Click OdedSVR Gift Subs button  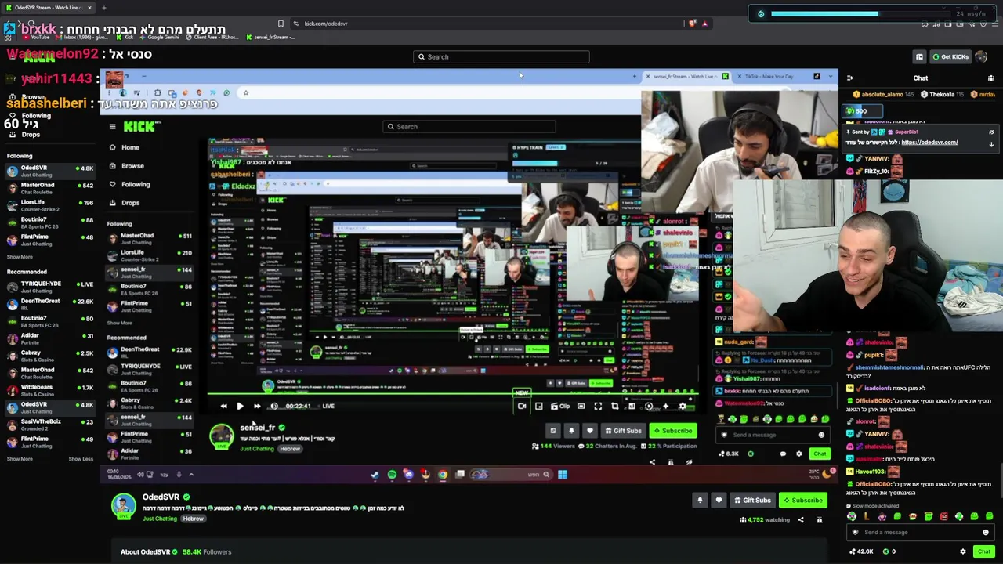pyautogui.click(x=752, y=501)
